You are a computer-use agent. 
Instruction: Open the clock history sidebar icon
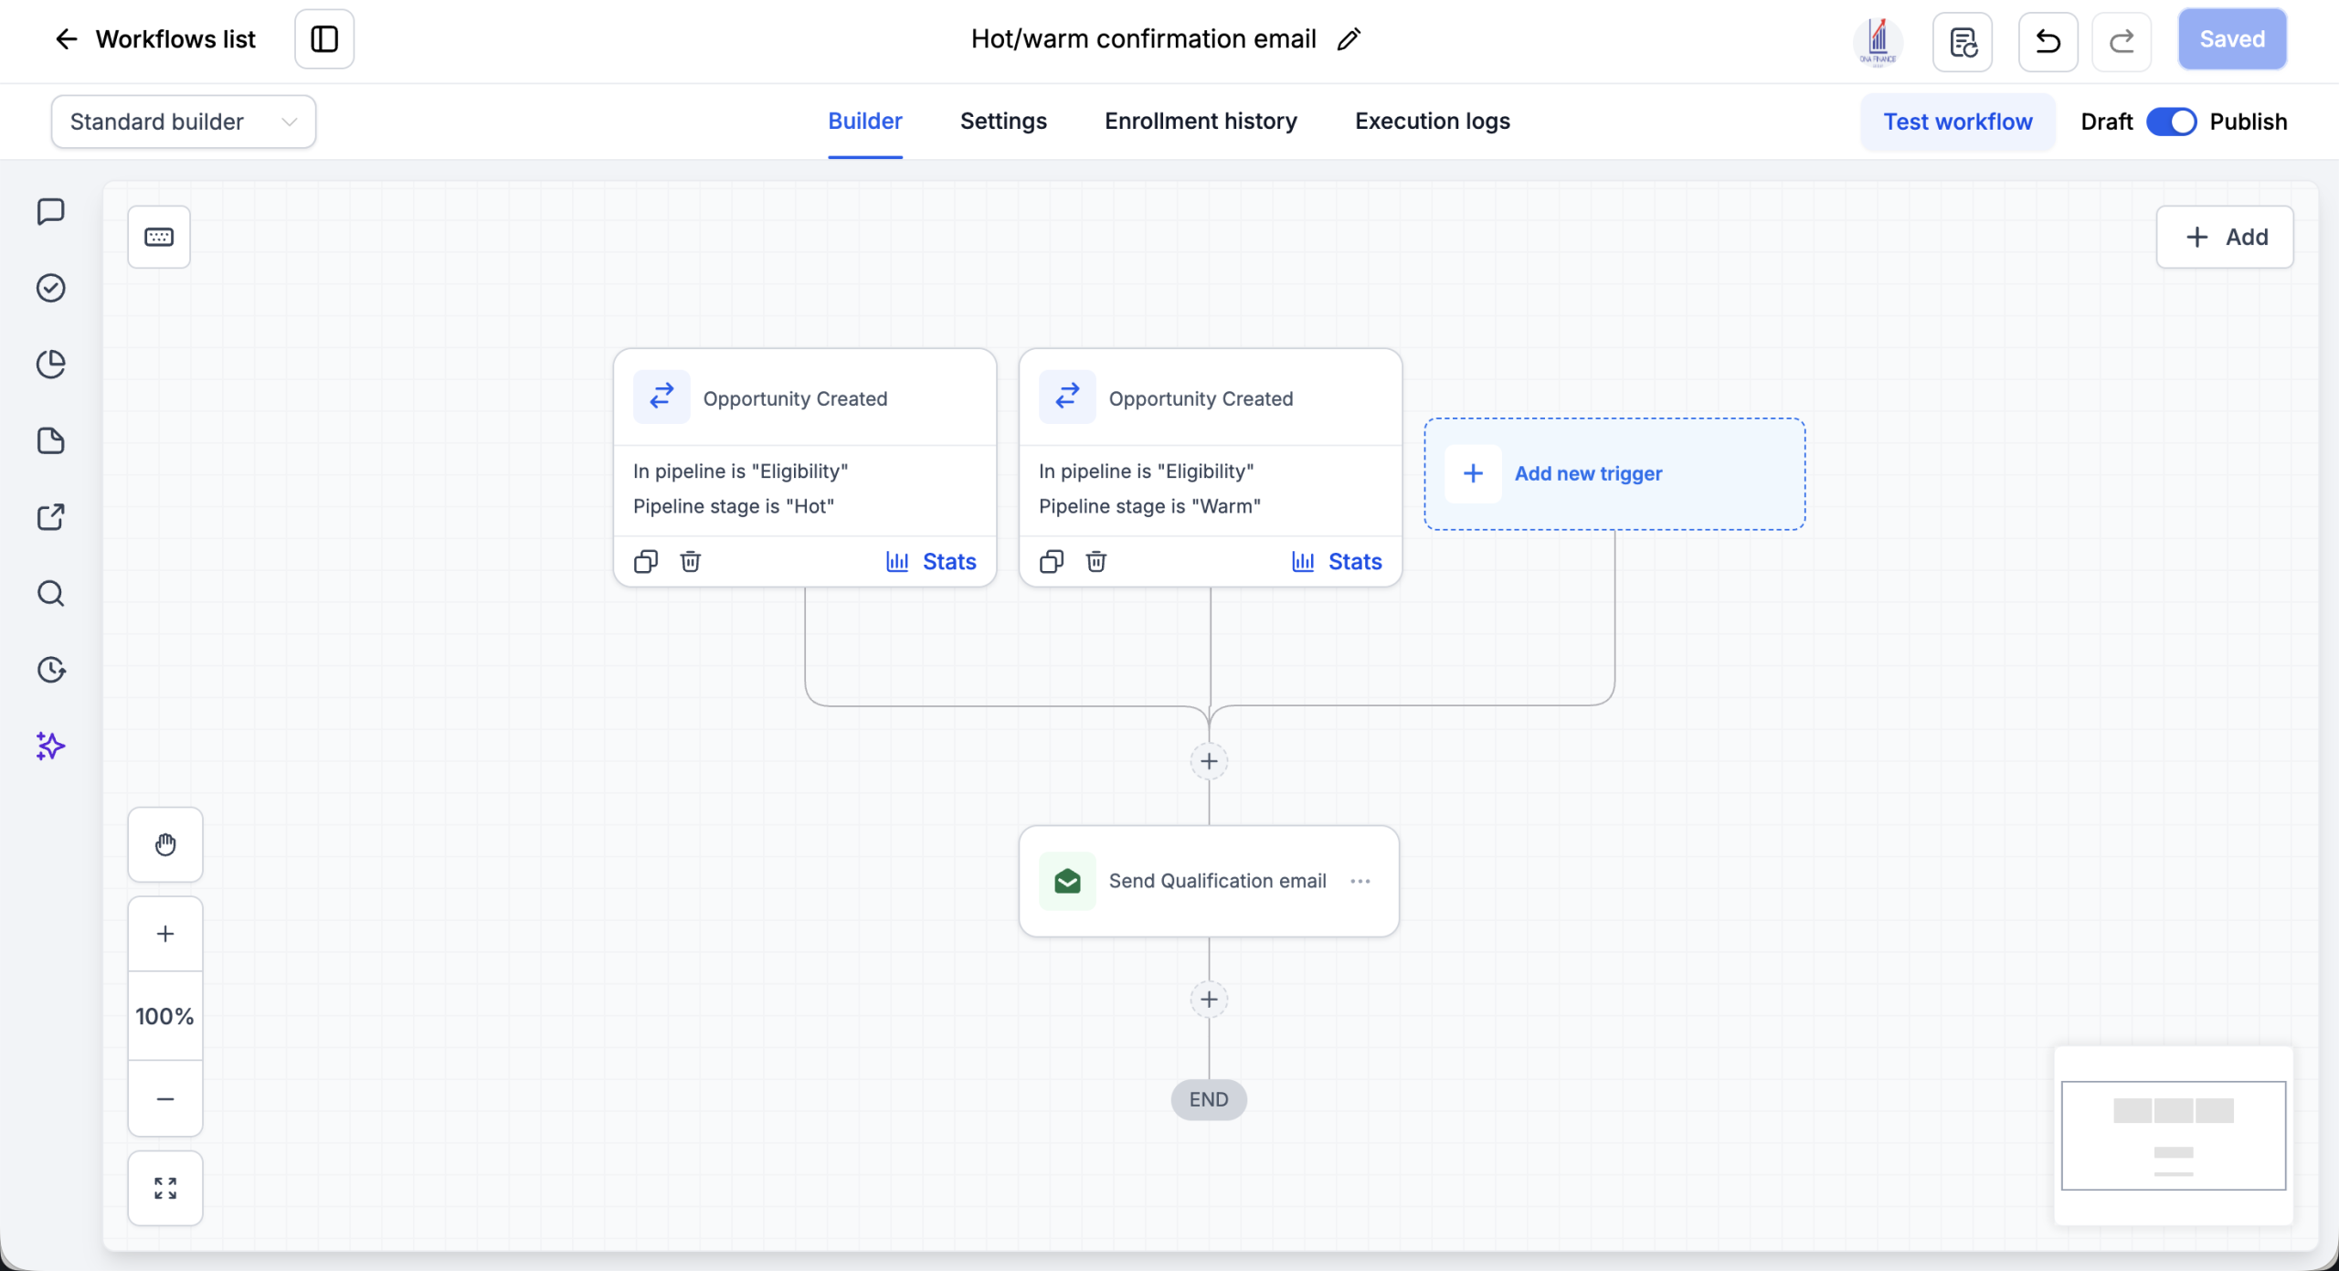(x=51, y=670)
